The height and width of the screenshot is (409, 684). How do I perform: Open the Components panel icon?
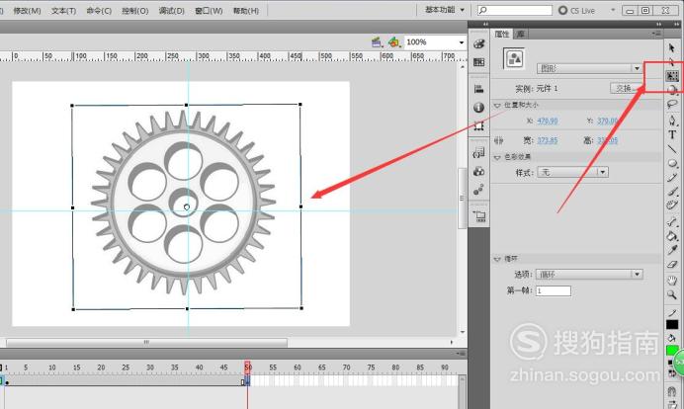tap(479, 171)
